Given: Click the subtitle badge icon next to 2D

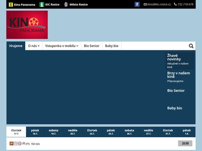Looking at the screenshot, I should click(16, 144).
